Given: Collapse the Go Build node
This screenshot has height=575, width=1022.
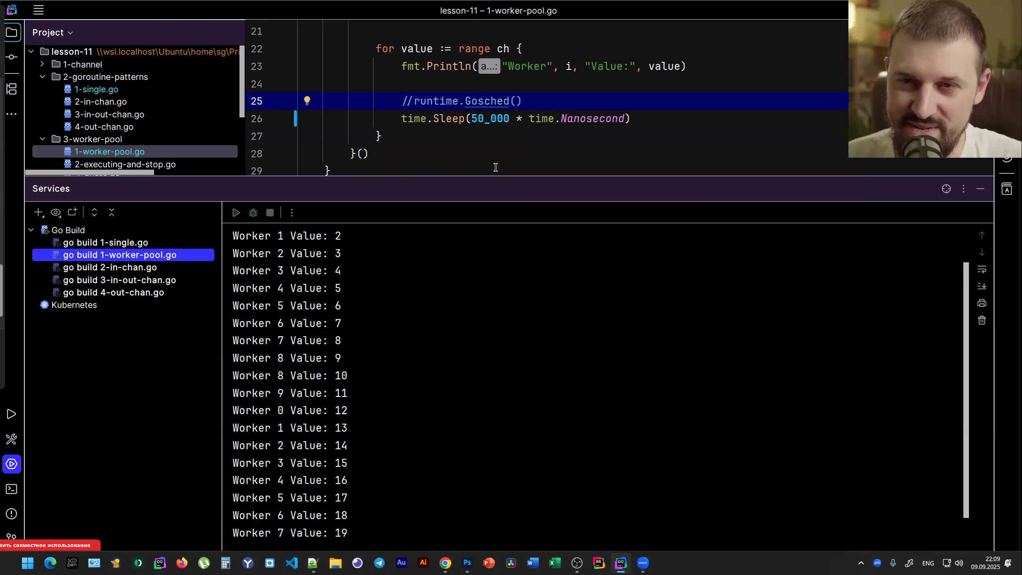Looking at the screenshot, I should 31,230.
